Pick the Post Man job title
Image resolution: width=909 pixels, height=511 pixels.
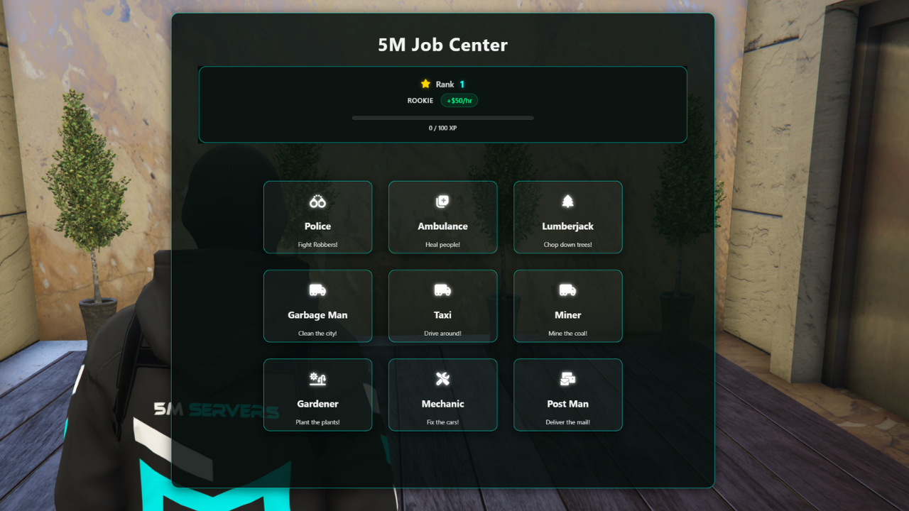567,404
